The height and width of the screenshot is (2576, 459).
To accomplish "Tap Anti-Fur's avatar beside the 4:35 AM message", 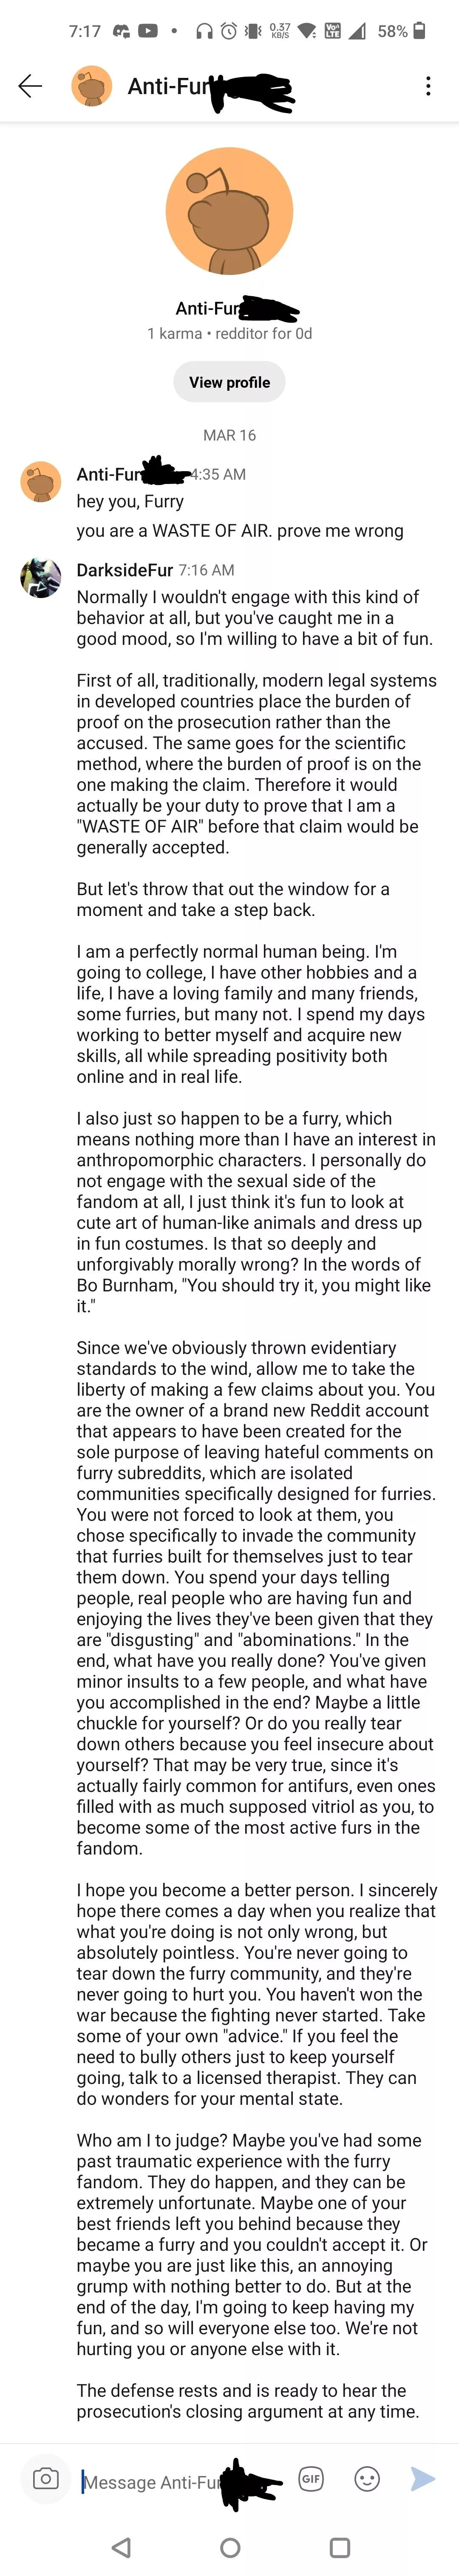I will 41,481.
